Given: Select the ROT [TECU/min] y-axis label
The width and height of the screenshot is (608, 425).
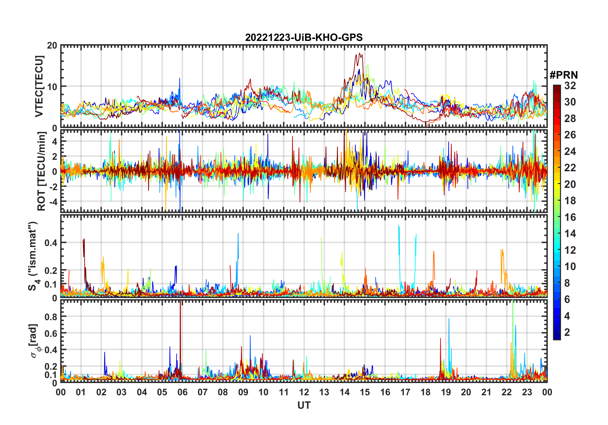Looking at the screenshot, I should pyautogui.click(x=42, y=171).
